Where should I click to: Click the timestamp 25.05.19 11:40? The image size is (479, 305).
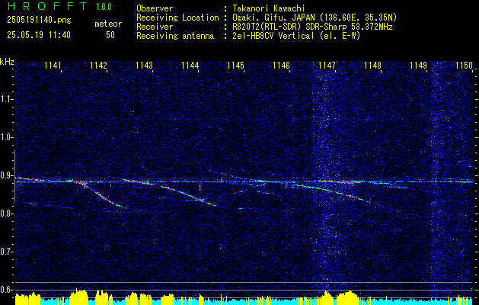(x=39, y=35)
